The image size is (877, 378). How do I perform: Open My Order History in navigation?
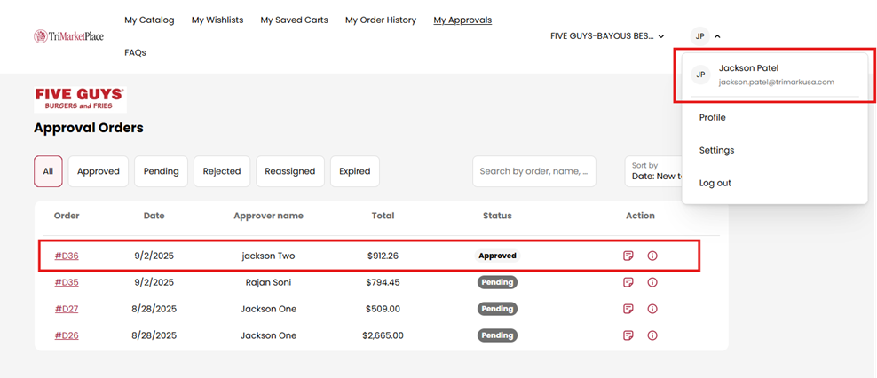[x=381, y=20]
